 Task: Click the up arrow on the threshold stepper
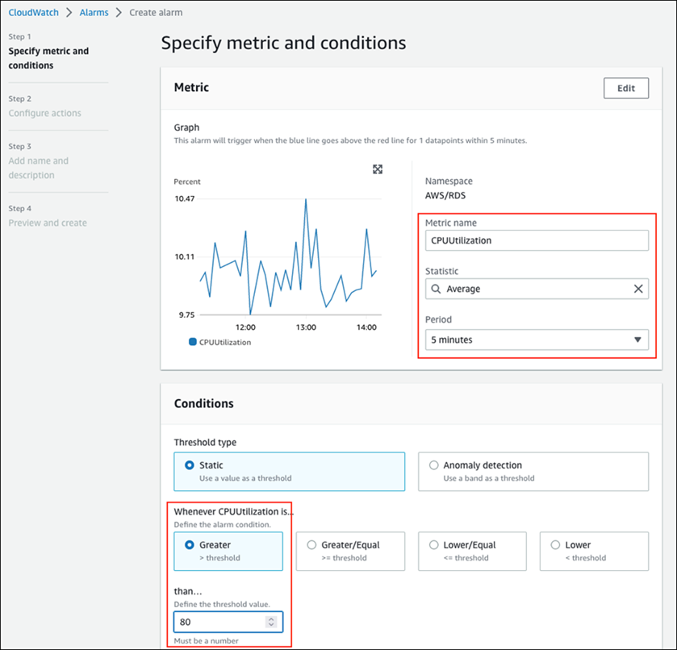pos(272,618)
